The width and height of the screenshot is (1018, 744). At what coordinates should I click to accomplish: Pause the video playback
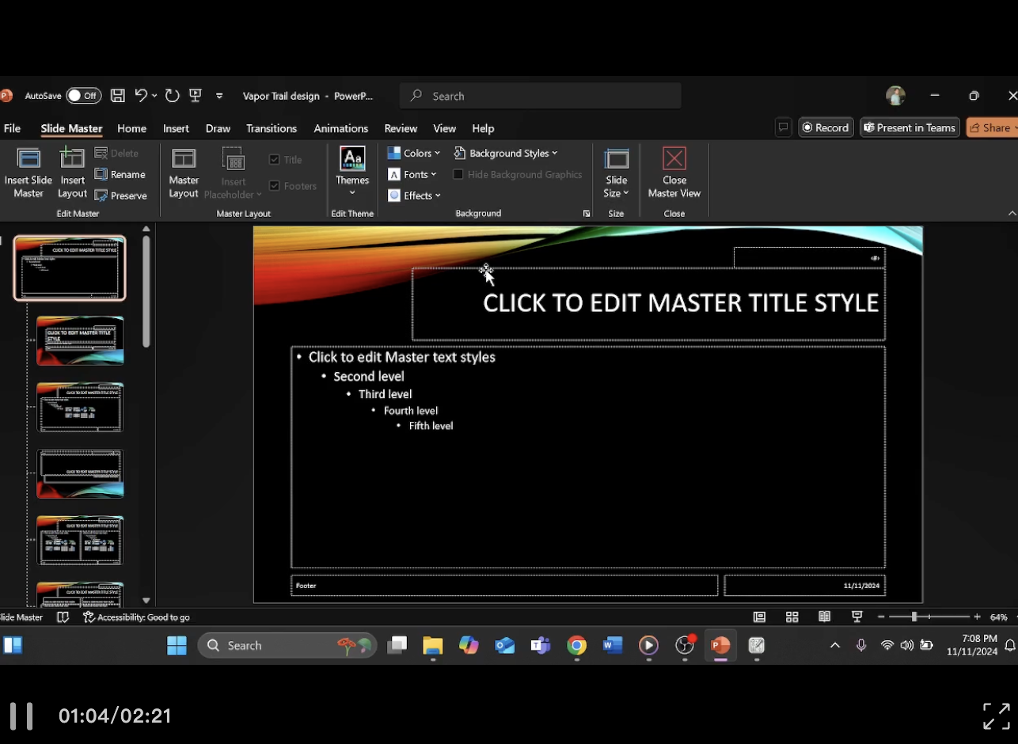pyautogui.click(x=21, y=716)
